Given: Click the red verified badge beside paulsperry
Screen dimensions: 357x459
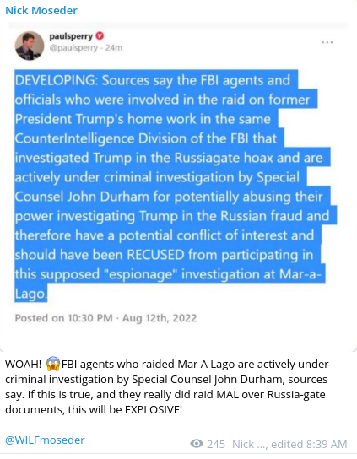Looking at the screenshot, I should tap(100, 35).
